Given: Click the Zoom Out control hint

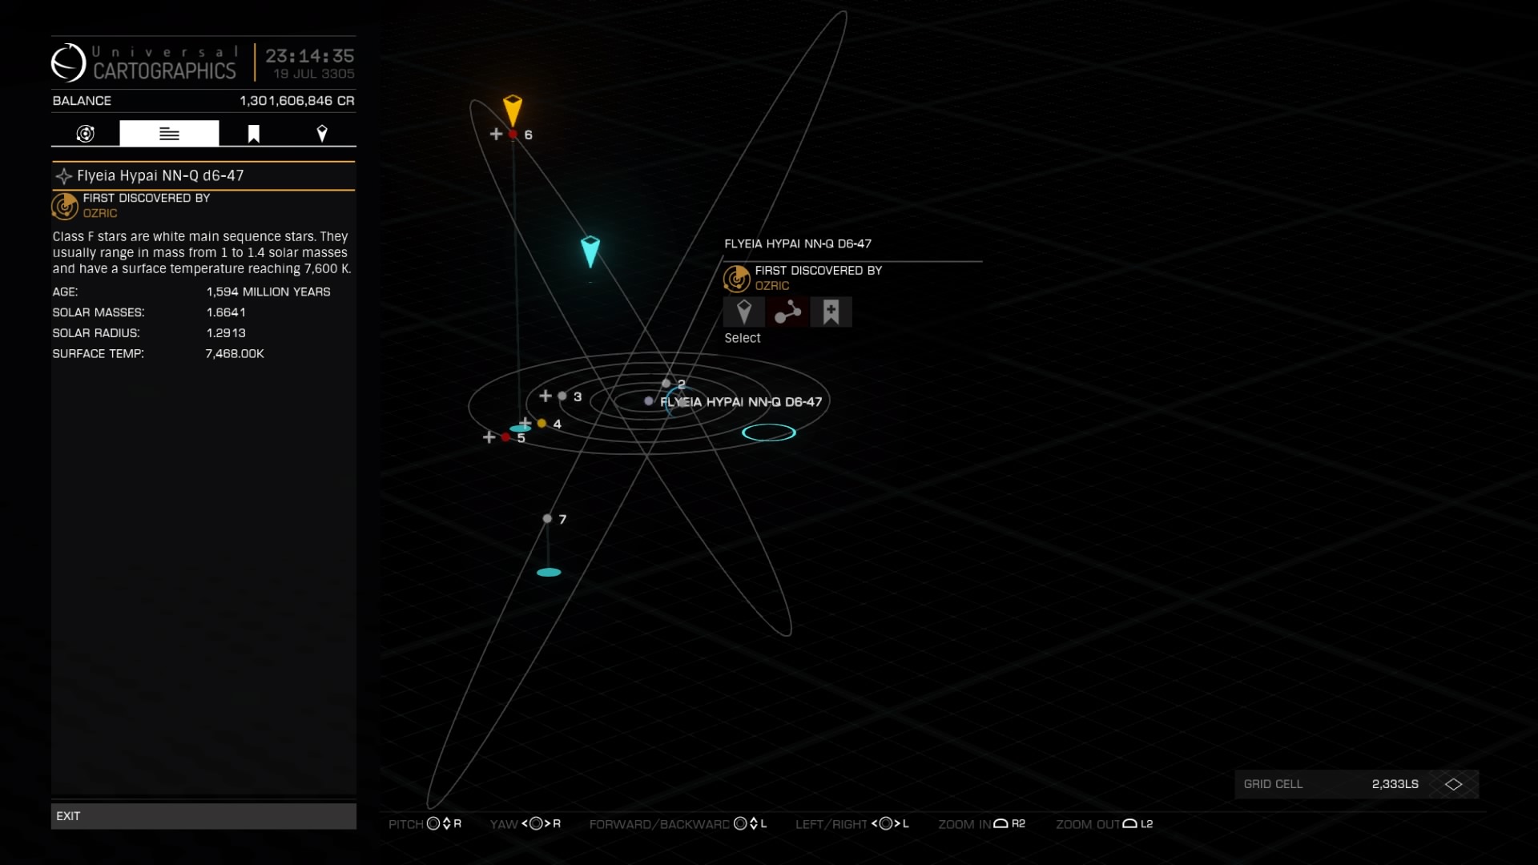Looking at the screenshot, I should (1104, 823).
